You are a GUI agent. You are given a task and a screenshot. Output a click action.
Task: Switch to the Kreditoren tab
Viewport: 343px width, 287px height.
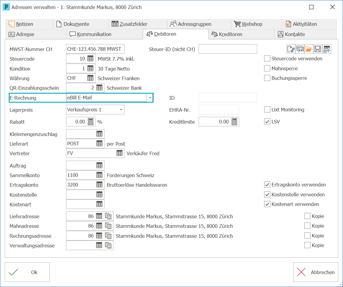[227, 34]
